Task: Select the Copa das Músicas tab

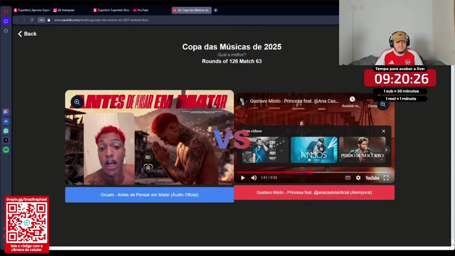Action: point(191,10)
